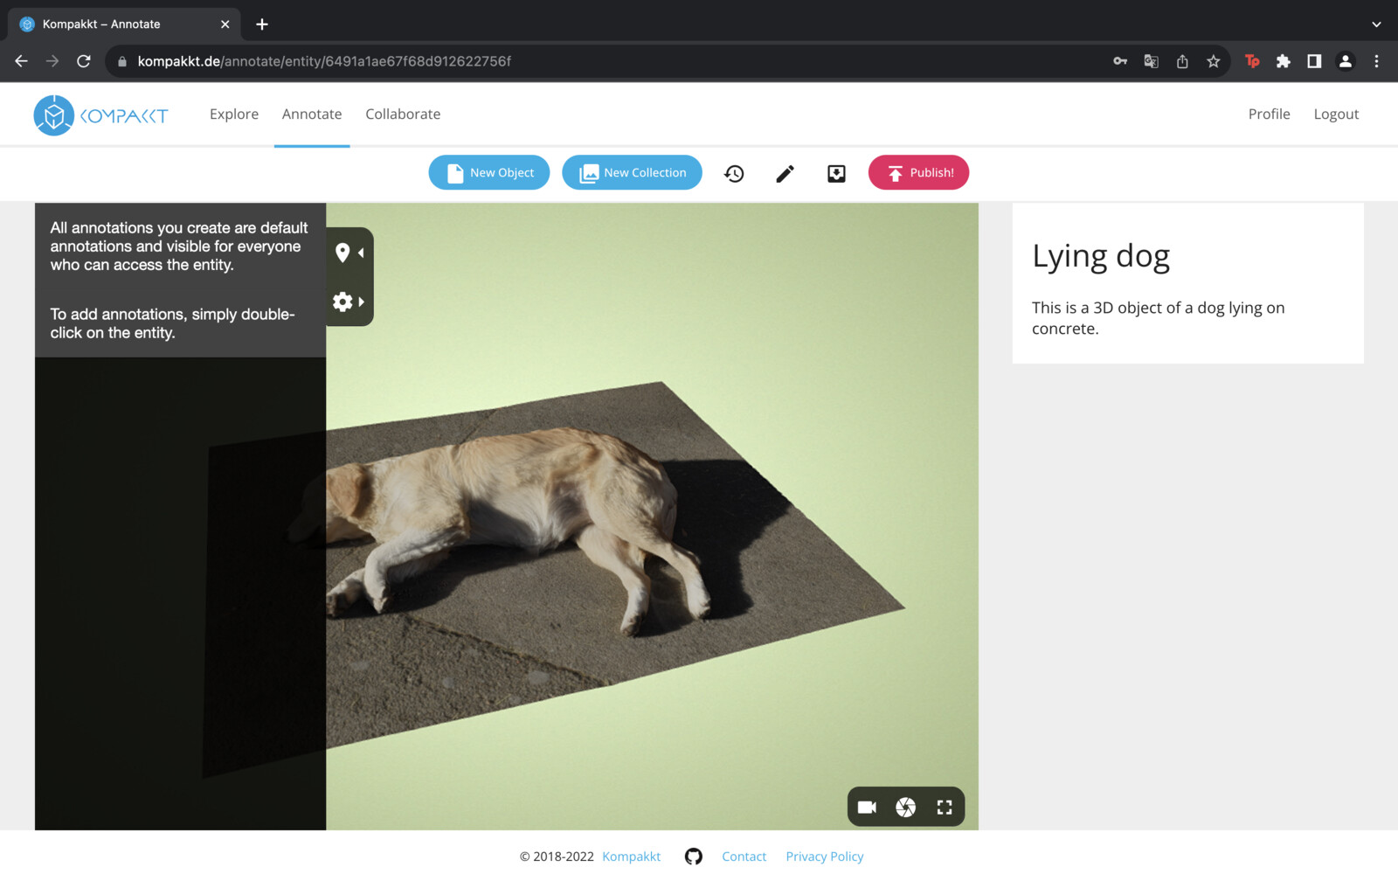Open the Explore tab
The height and width of the screenshot is (874, 1398).
[234, 114]
